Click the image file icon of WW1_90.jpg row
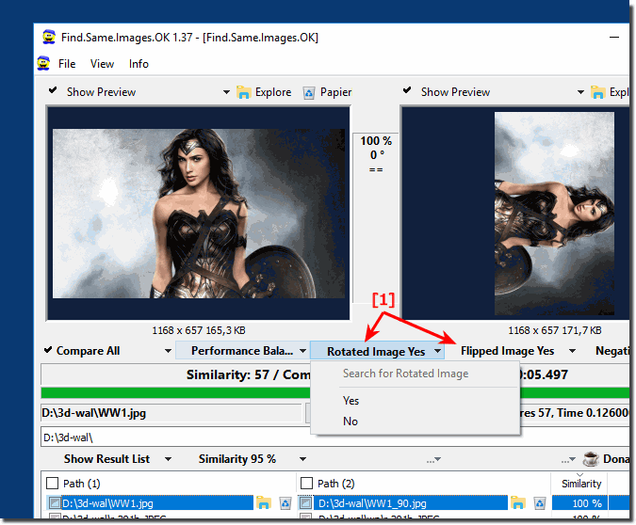 tap(305, 503)
